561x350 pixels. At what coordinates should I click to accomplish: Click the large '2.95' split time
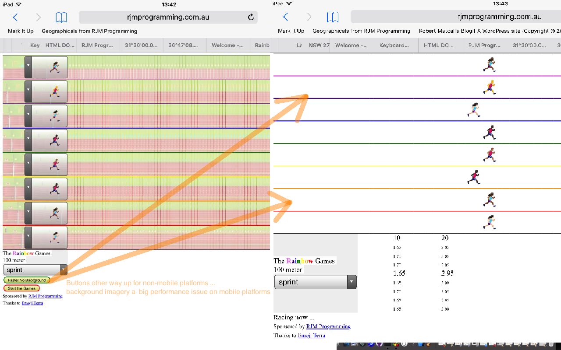(x=447, y=273)
